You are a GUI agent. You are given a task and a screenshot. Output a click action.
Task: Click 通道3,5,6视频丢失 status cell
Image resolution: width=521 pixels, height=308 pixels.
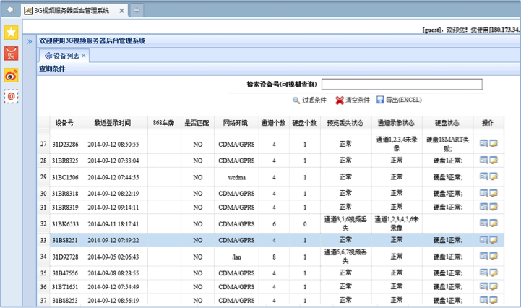click(345, 223)
